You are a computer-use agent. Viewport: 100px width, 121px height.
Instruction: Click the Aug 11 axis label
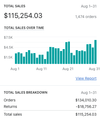point(41,69)
